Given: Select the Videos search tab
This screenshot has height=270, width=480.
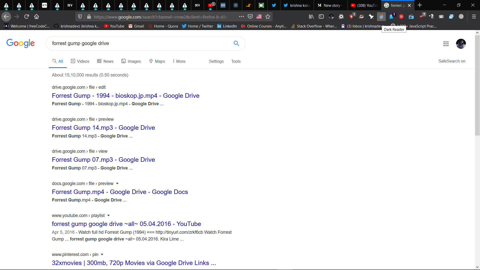Looking at the screenshot, I should (x=80, y=61).
